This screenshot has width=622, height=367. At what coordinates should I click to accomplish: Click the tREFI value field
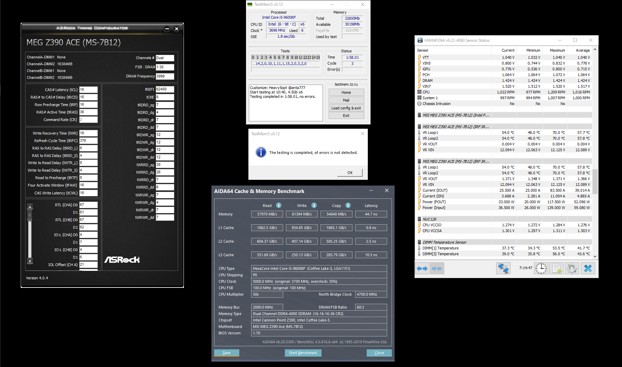point(165,89)
